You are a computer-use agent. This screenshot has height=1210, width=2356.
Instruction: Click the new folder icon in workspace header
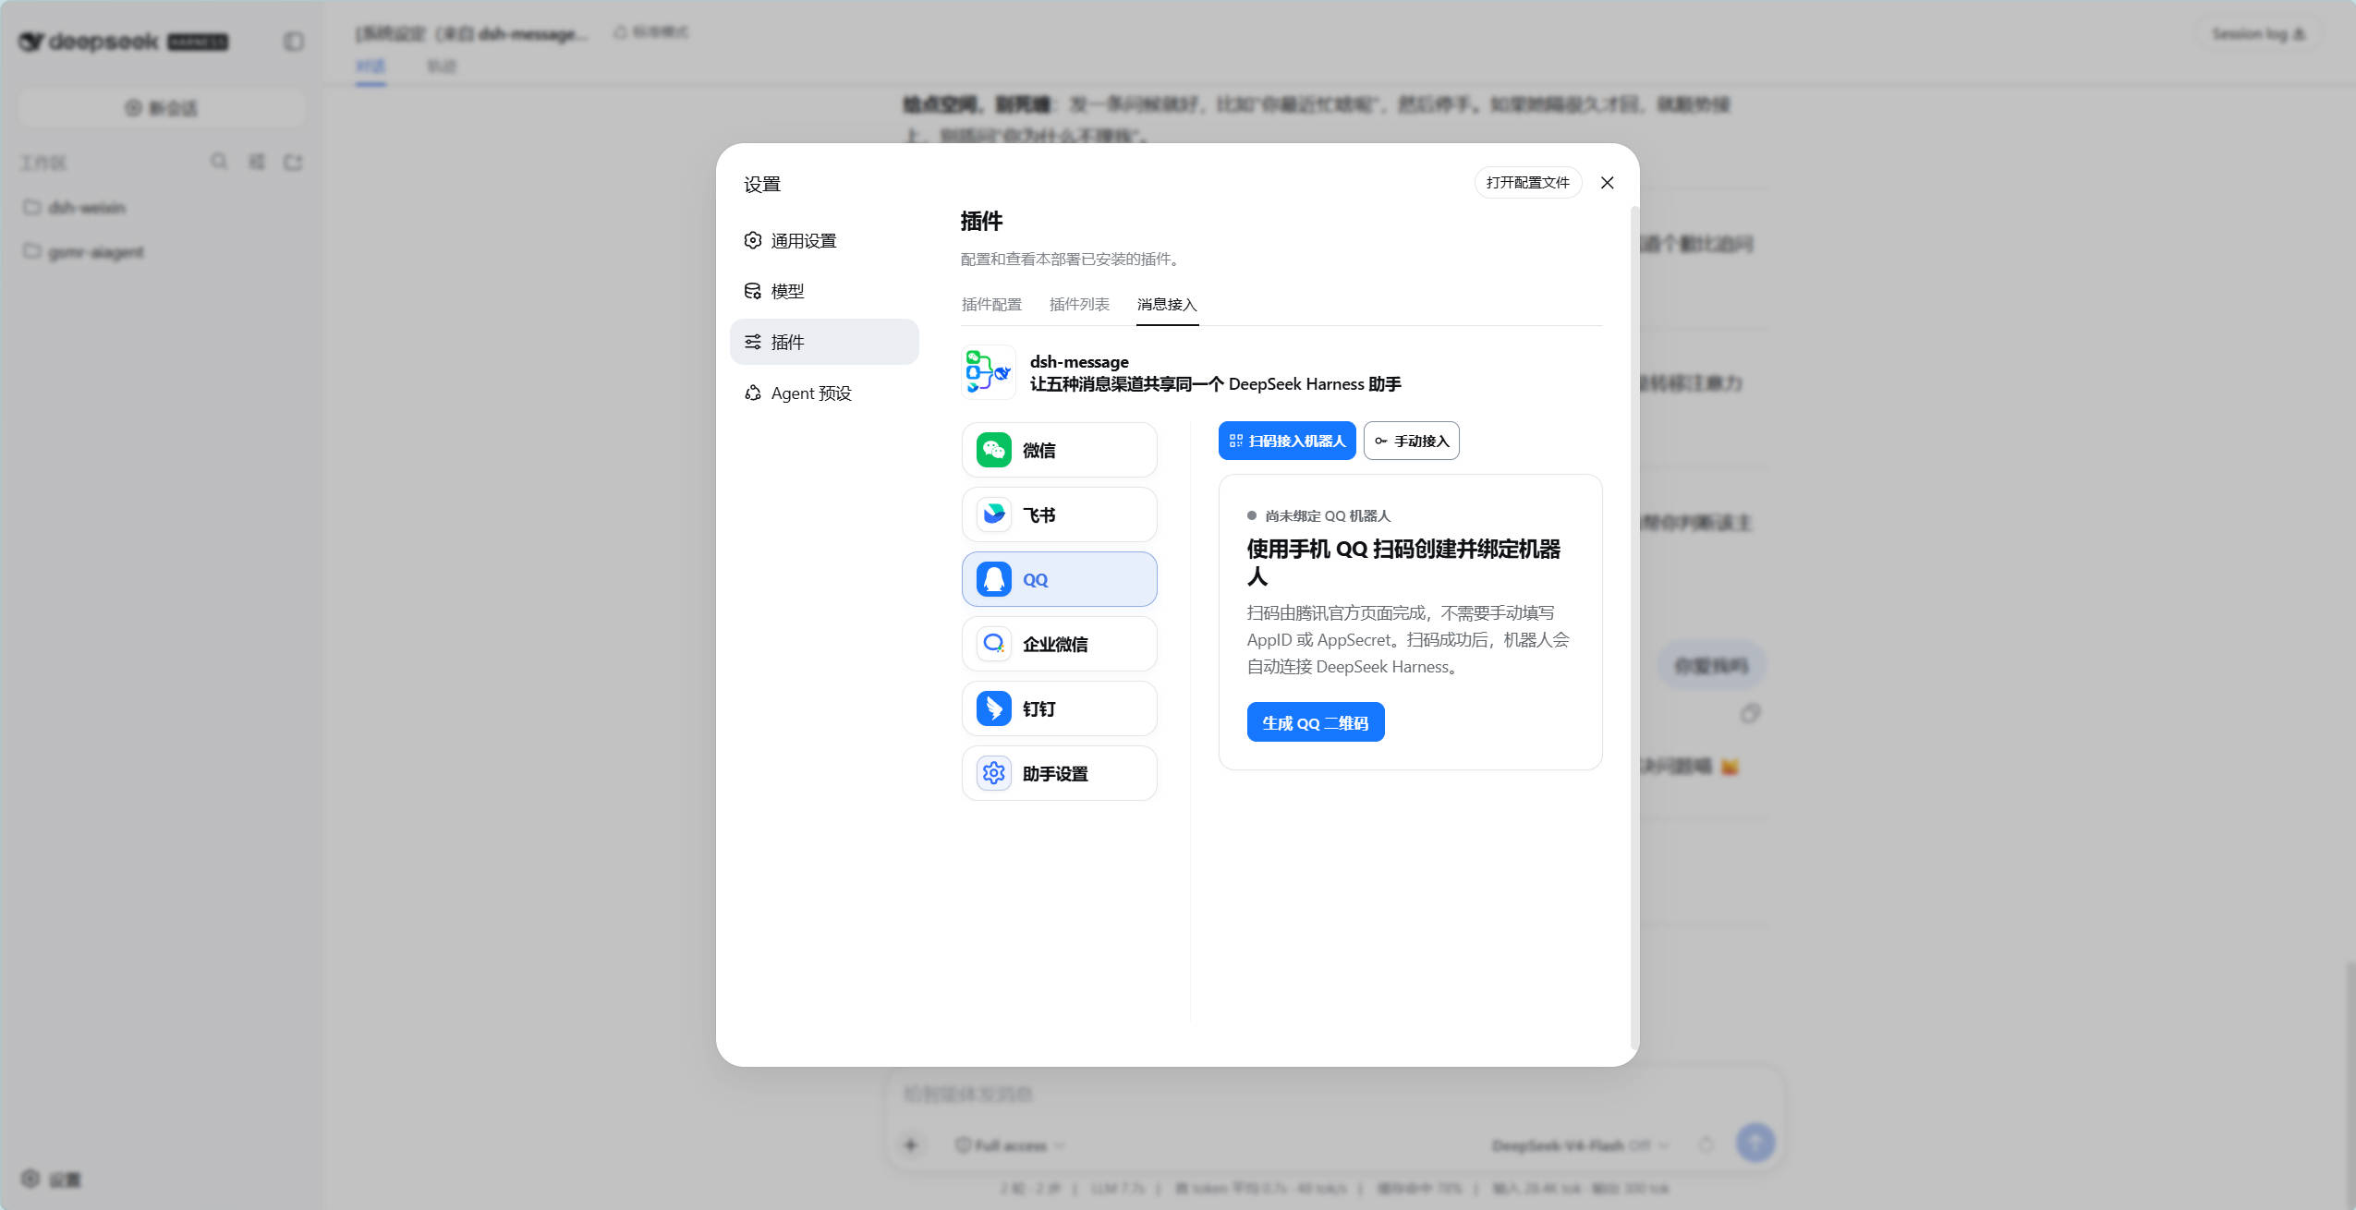click(x=293, y=162)
